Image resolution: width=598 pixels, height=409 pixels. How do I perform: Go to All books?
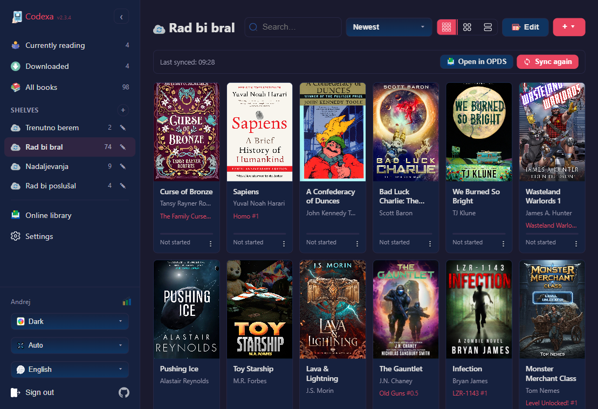pos(70,87)
